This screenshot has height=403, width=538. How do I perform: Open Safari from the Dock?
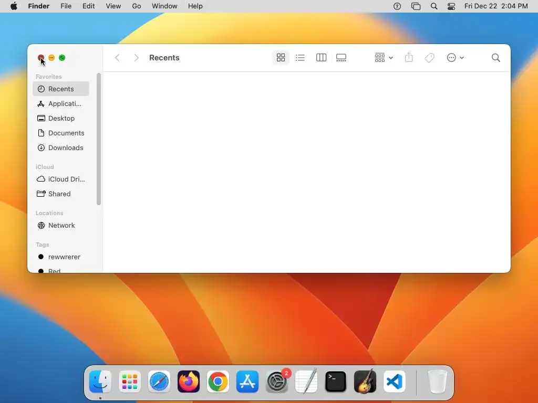pyautogui.click(x=159, y=381)
